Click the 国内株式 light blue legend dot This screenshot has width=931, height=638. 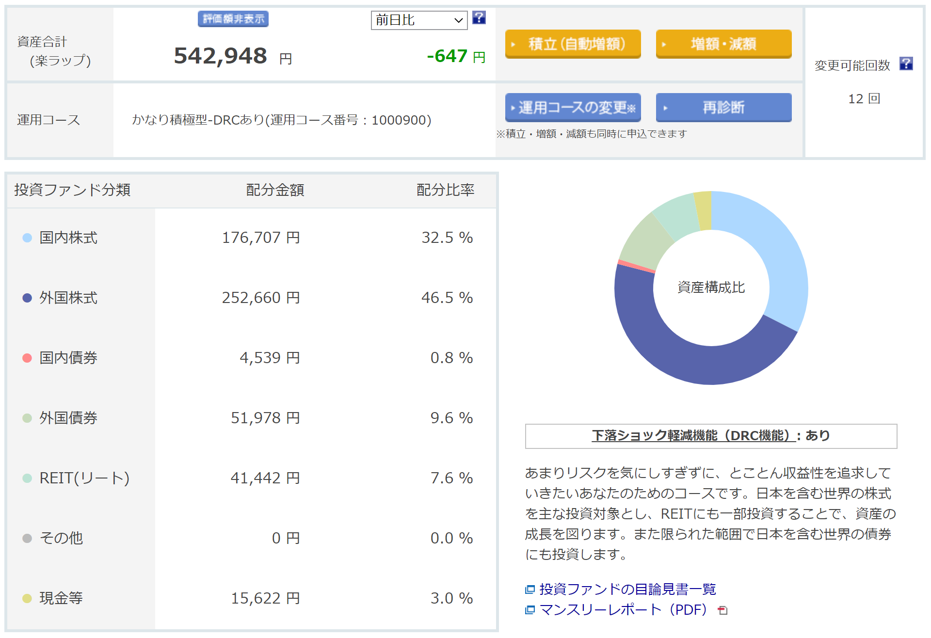click(x=27, y=238)
